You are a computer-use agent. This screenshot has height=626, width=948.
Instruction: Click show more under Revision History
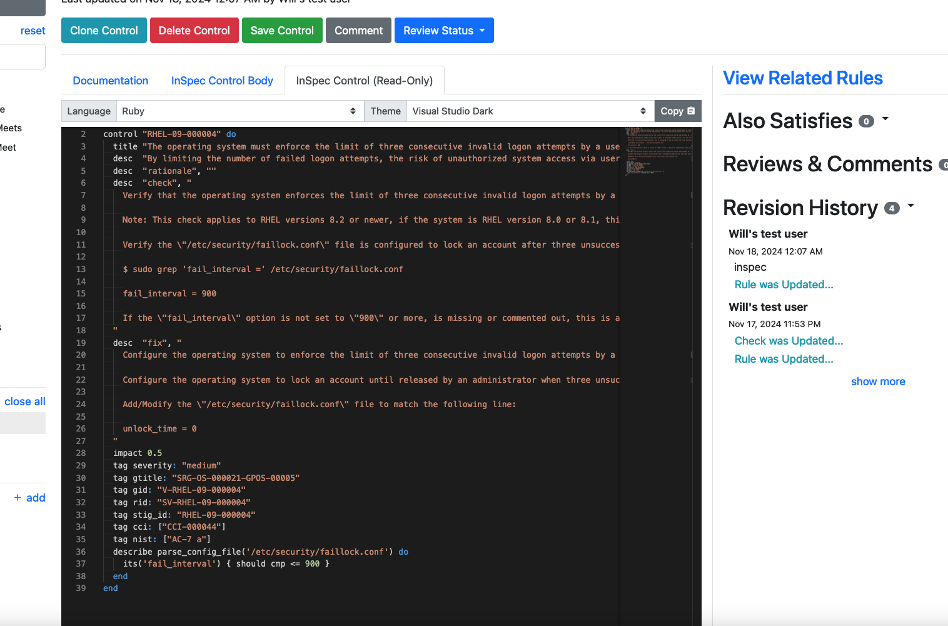(x=878, y=381)
